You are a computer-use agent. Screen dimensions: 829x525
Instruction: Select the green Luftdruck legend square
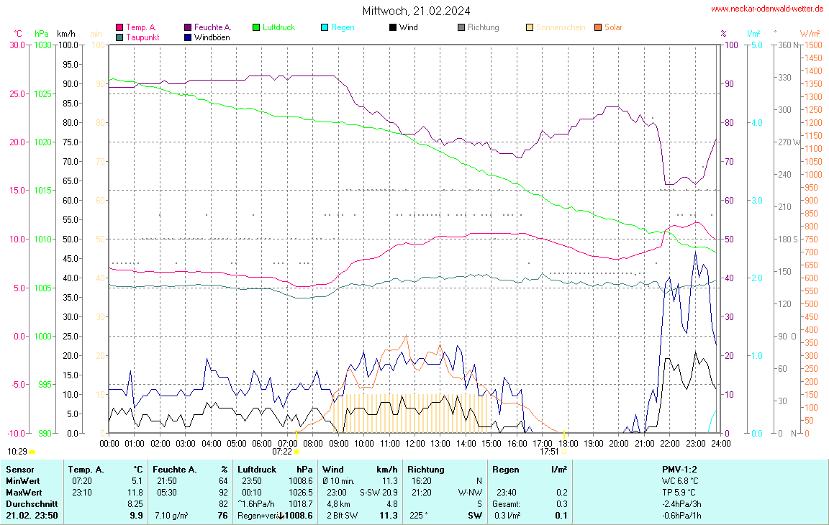coord(256,27)
